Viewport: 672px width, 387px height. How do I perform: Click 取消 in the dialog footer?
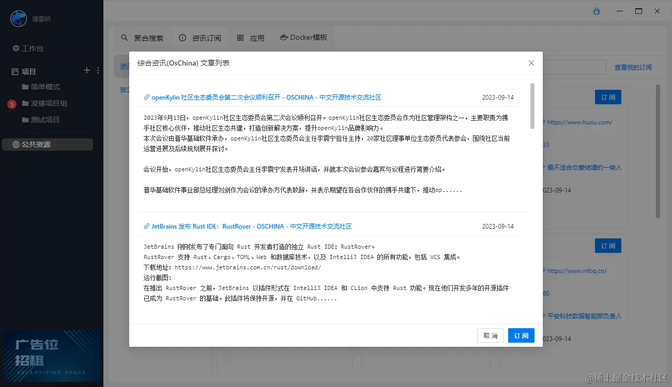491,335
